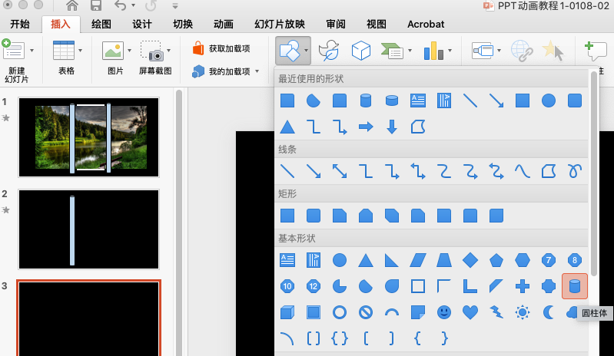Pick the donut ring shape

pyautogui.click(x=340, y=312)
